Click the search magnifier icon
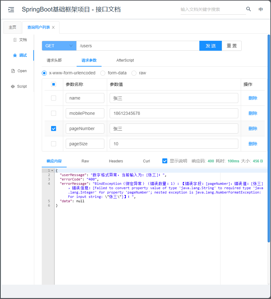This screenshot has width=271, height=299. 248,9
